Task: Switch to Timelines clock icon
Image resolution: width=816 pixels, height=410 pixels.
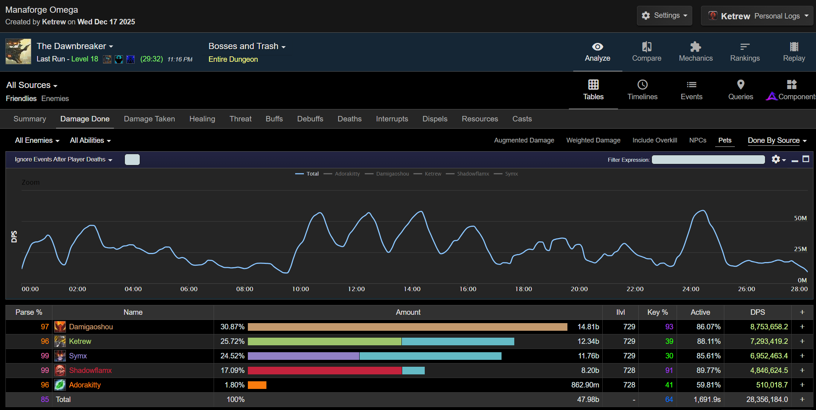Action: pyautogui.click(x=642, y=85)
